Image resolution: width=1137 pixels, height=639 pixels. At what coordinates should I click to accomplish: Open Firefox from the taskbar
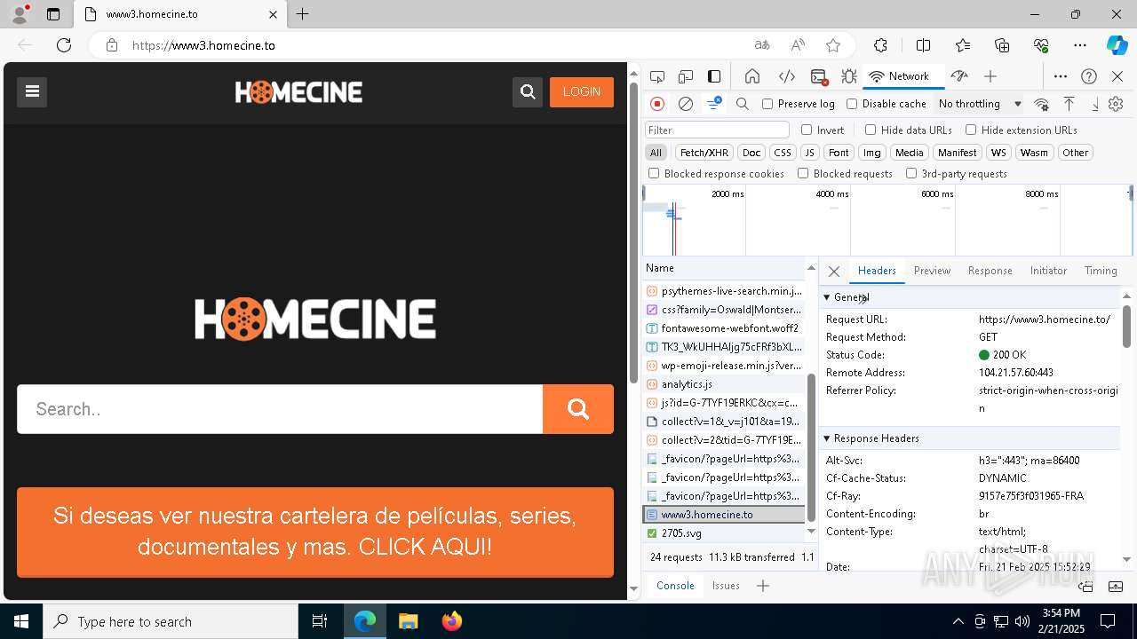(452, 621)
